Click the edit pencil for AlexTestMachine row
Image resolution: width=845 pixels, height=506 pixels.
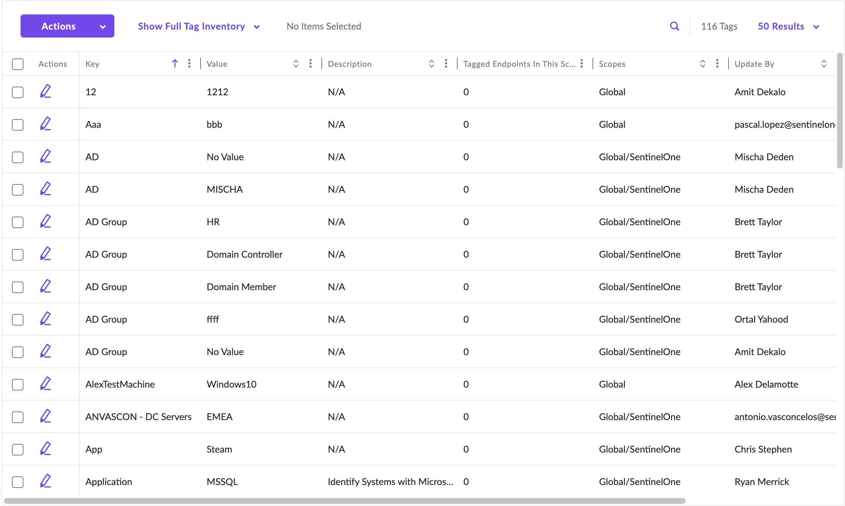pyautogui.click(x=45, y=384)
